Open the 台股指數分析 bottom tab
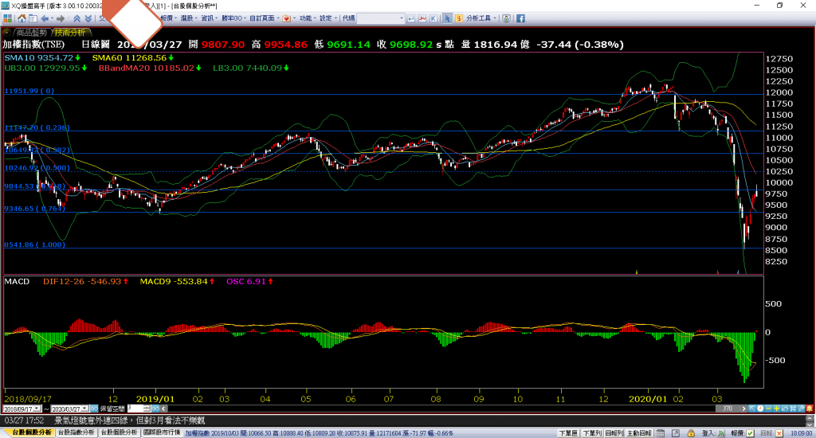Screen dimensions: 816x438 click(x=75, y=432)
